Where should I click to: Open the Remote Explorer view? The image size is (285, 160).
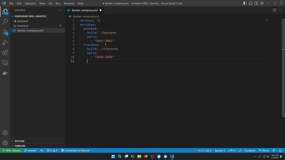click(x=5, y=63)
